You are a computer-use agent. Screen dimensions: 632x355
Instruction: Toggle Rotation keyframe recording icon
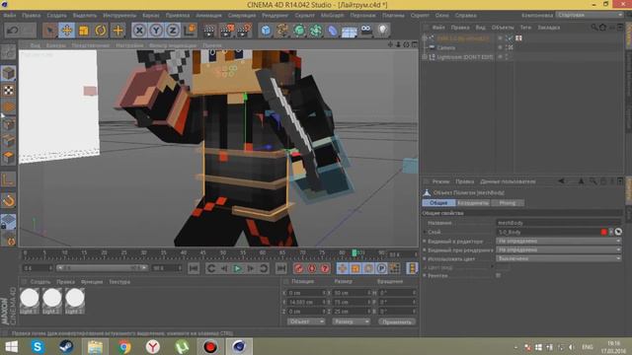point(368,268)
